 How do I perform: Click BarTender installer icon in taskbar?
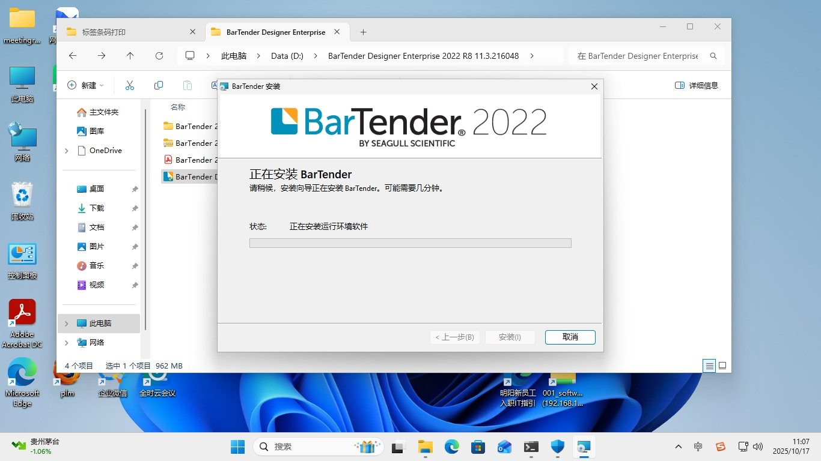point(584,447)
